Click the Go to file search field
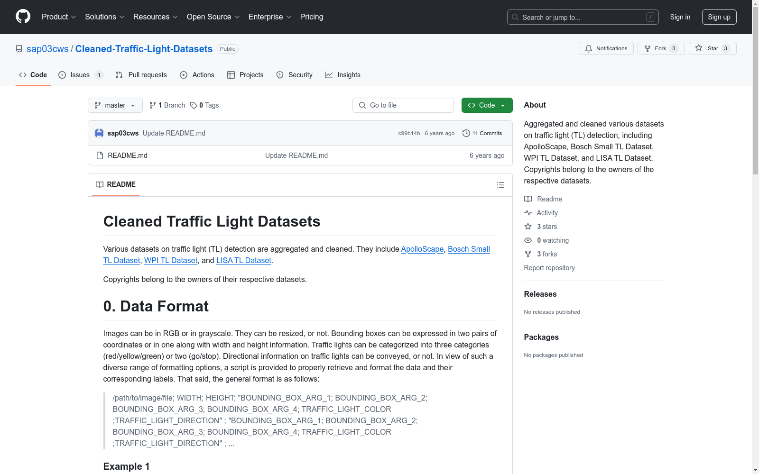The height and width of the screenshot is (474, 759). 403,105
